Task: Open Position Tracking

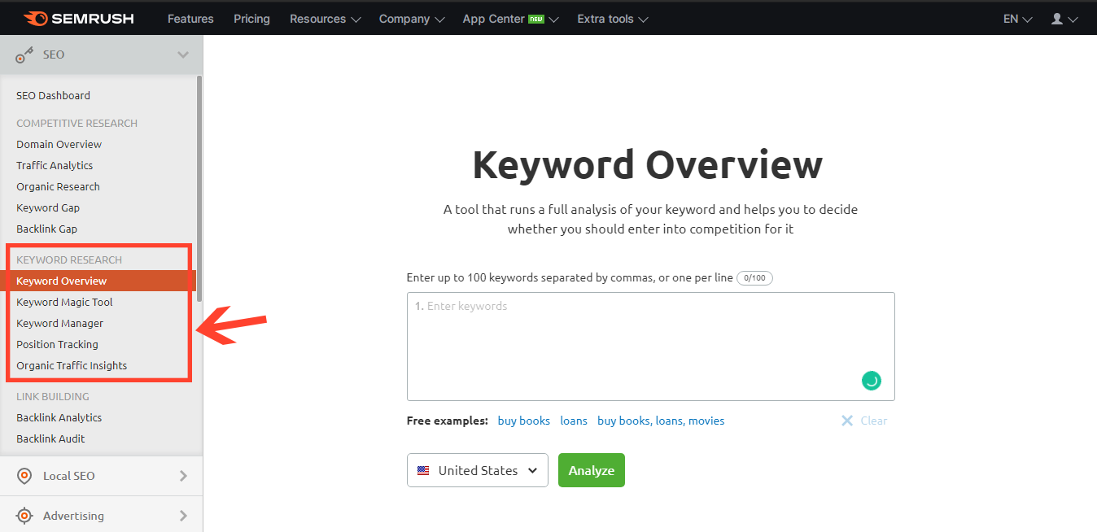Action: pyautogui.click(x=57, y=344)
